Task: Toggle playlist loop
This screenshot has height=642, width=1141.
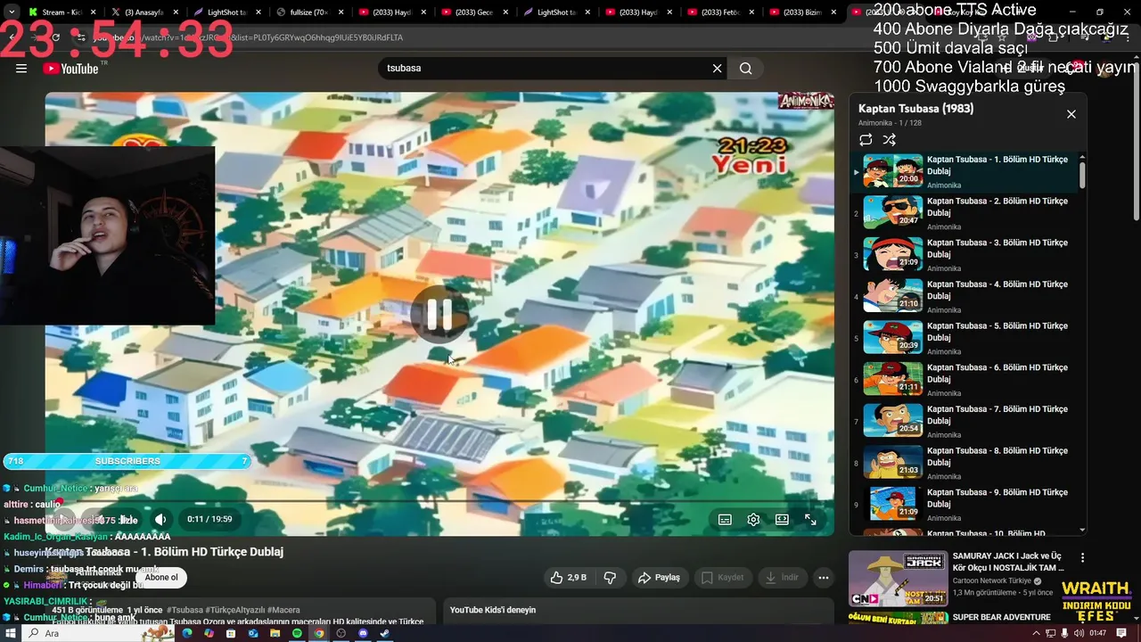Action: pos(866,140)
